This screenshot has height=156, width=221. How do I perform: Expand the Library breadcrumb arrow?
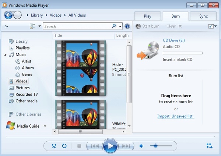tap(28, 15)
